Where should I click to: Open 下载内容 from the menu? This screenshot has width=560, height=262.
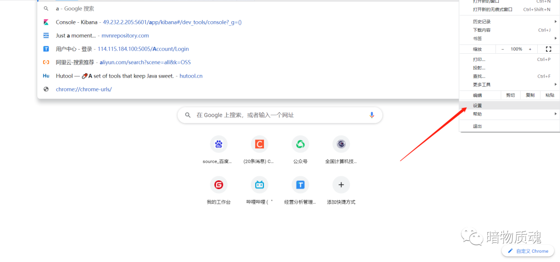[x=510, y=30]
